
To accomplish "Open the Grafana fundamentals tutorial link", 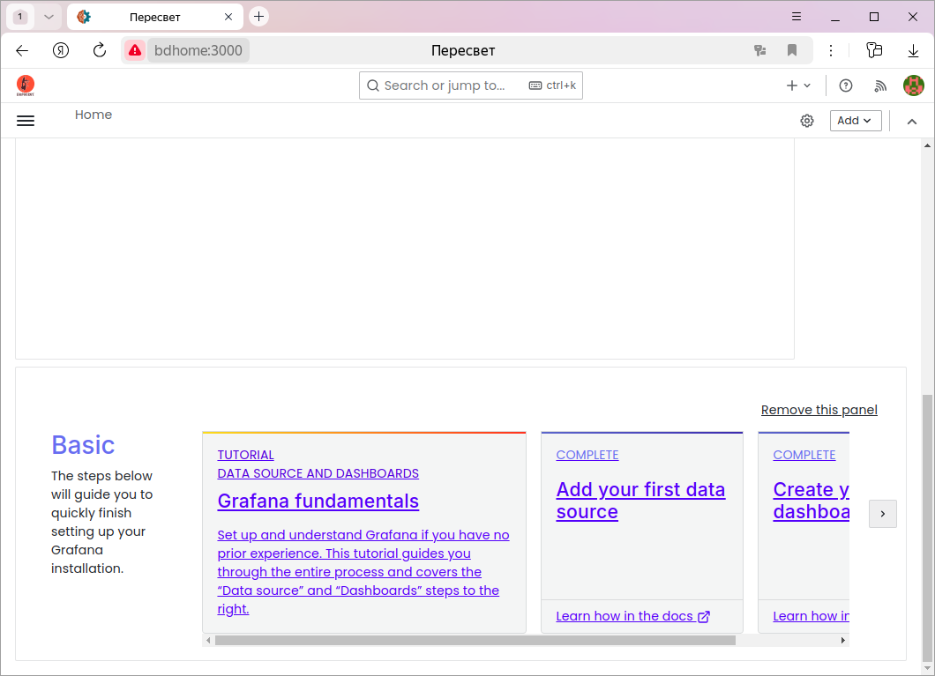I will [x=318, y=501].
